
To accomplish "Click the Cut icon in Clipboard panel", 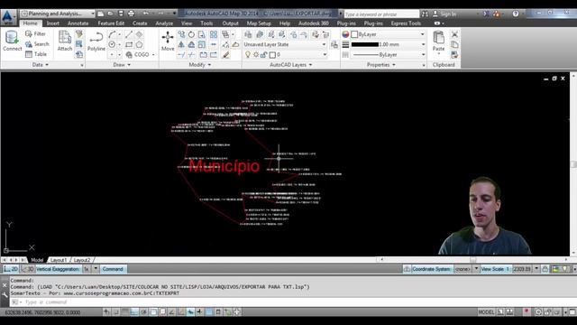I will pos(454,34).
